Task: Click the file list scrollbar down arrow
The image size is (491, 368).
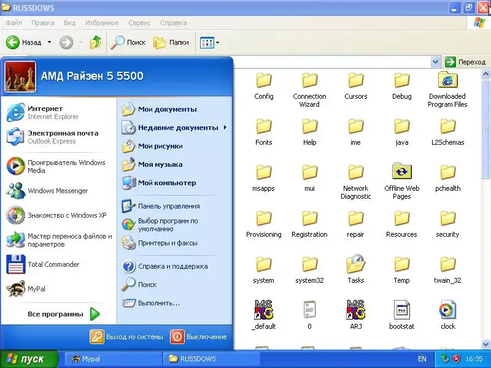Action: coord(485,344)
